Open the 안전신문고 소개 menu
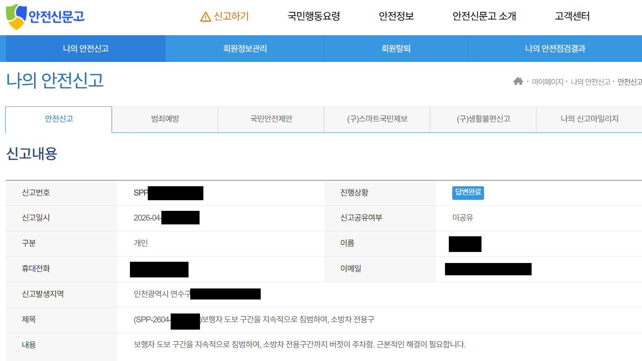Viewport: 642px width, 361px height. [484, 16]
